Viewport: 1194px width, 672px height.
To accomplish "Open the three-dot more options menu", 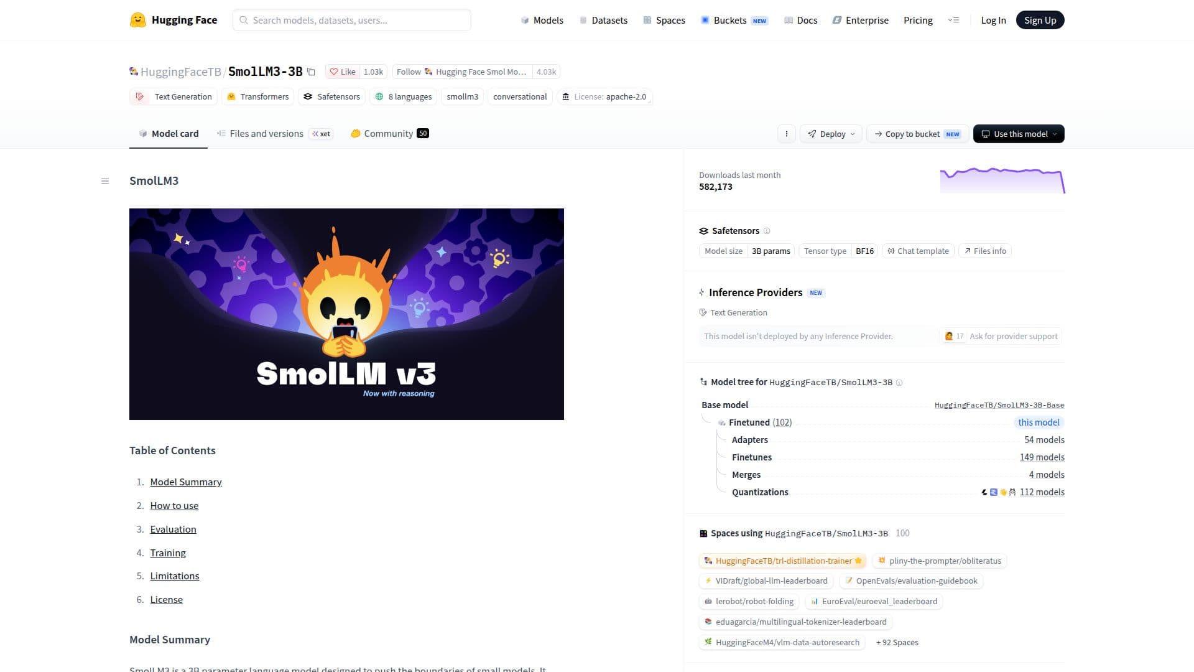I will (x=786, y=134).
